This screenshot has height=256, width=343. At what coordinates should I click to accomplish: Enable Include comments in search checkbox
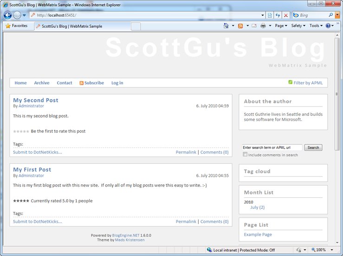tap(245, 154)
